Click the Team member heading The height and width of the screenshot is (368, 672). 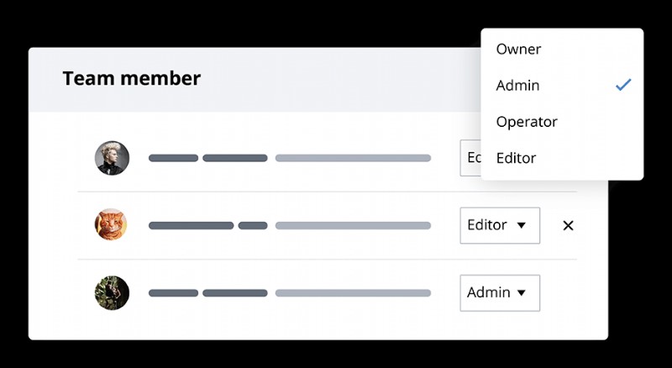[x=131, y=79]
